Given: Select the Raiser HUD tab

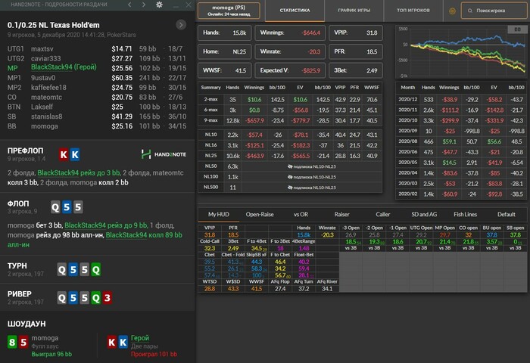Looking at the screenshot, I should [341, 215].
